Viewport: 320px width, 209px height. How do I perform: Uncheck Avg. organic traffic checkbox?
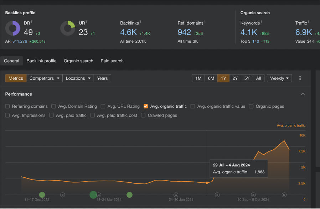146,106
